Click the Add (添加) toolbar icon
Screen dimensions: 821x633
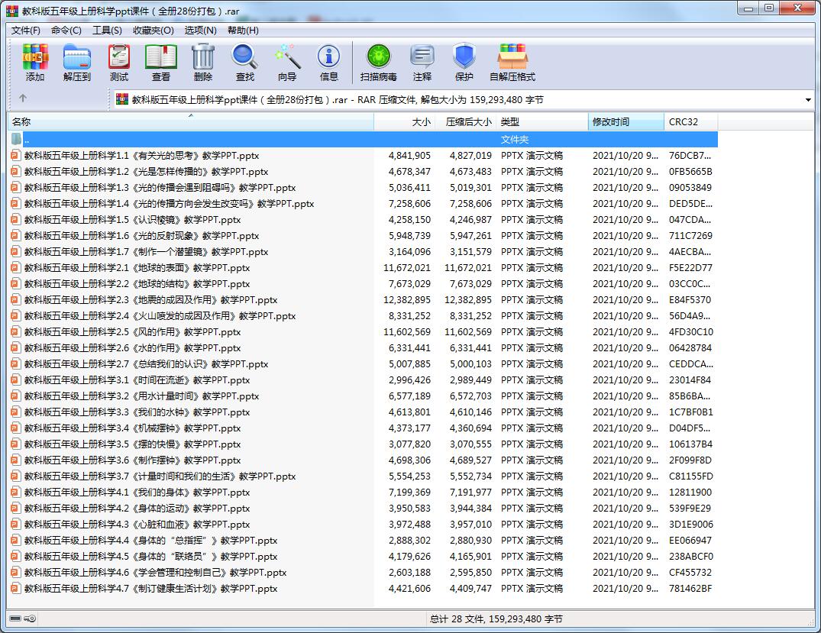tap(35, 57)
